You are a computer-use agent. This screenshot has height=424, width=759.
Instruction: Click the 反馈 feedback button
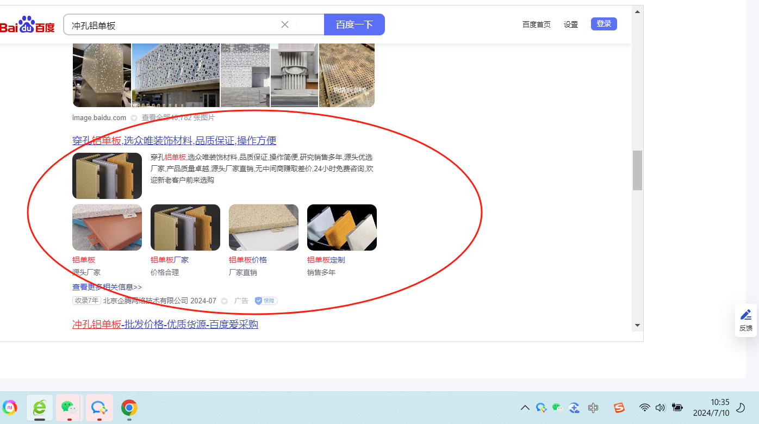(746, 321)
